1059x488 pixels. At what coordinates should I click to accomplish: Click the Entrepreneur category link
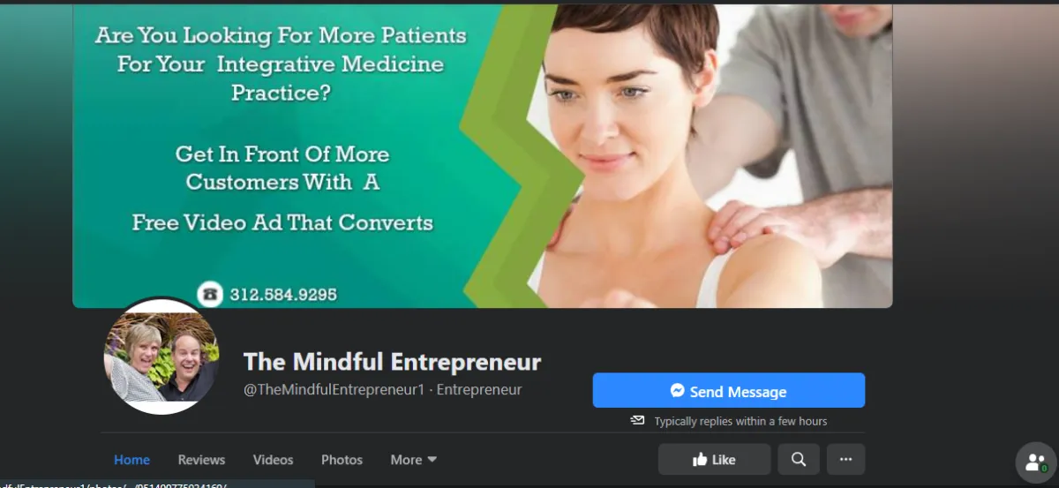479,389
